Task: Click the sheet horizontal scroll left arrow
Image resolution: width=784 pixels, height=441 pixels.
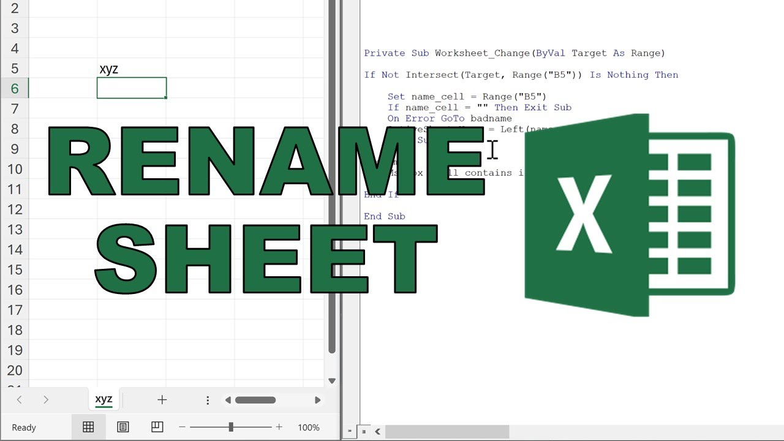Action: coord(228,400)
